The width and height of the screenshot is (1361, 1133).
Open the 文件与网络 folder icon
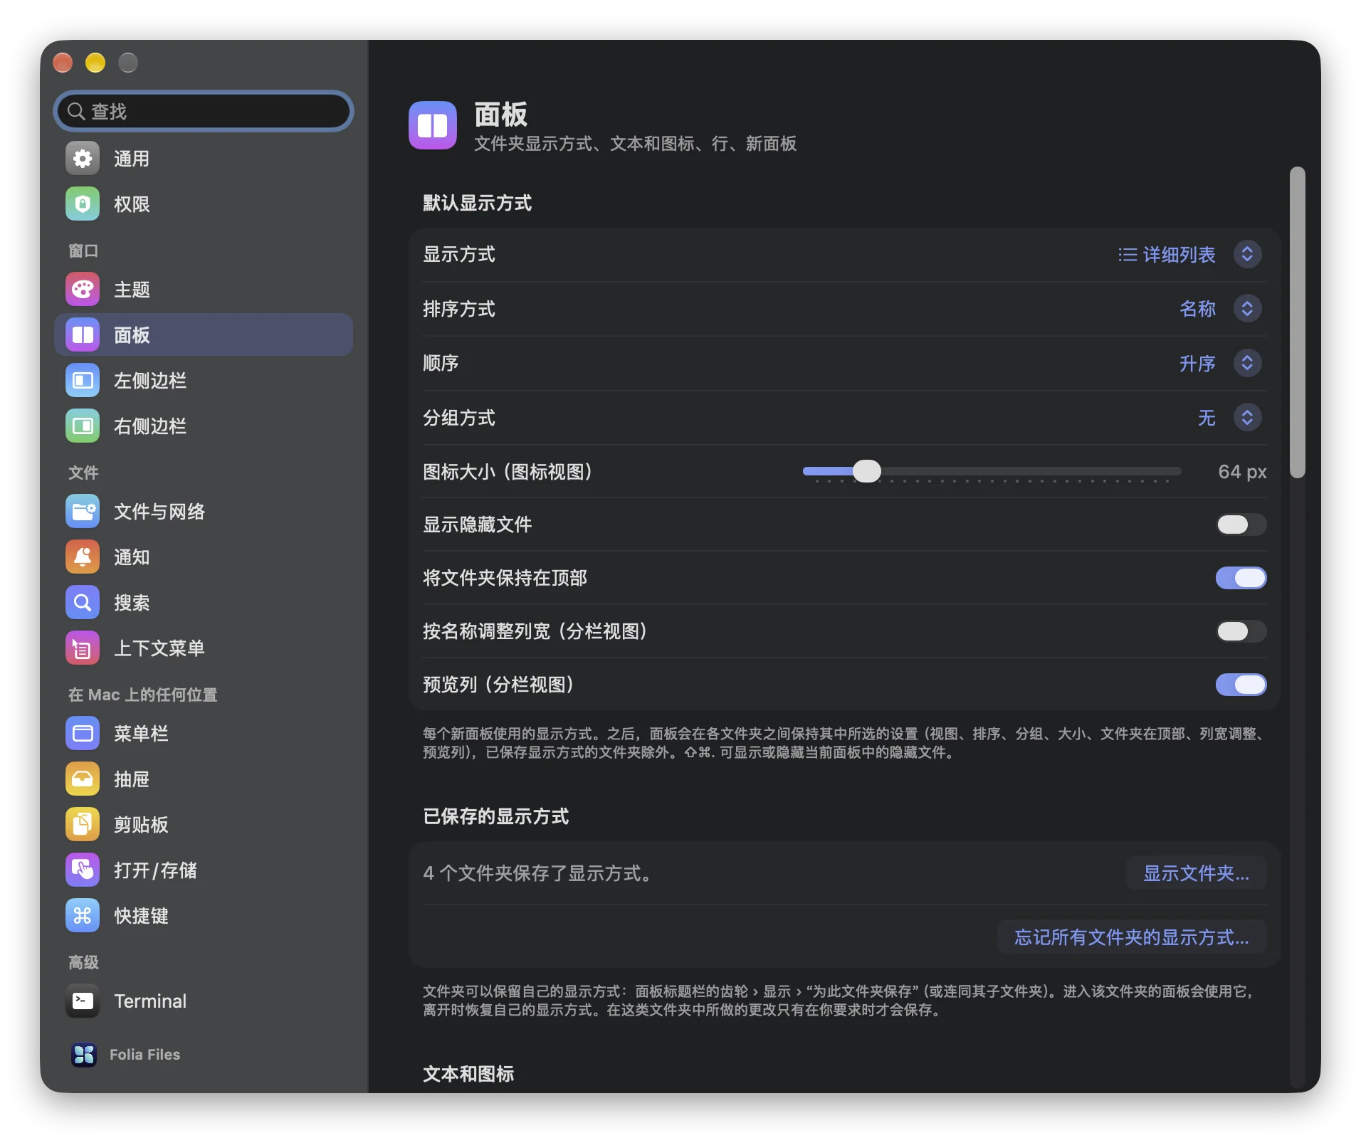coord(83,512)
